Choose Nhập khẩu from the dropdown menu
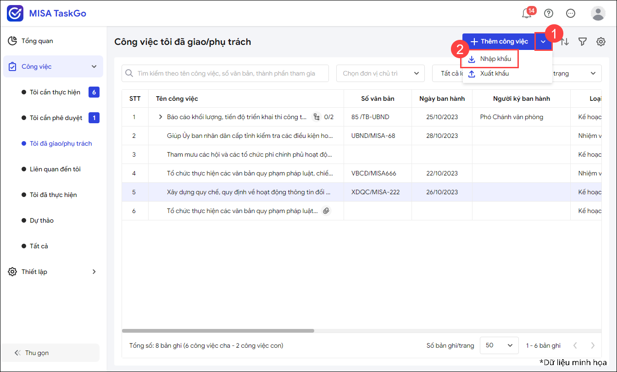Screen dimensions: 617x372 point(489,59)
